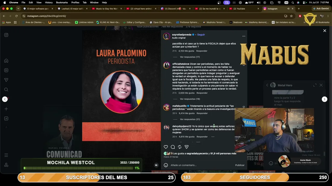
Task: Open more options on deivydquijano23 comment
Action: click(x=213, y=137)
